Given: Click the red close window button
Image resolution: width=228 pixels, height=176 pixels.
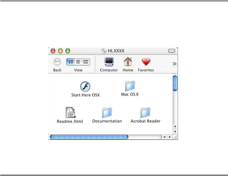Looking at the screenshot, I should (53, 51).
